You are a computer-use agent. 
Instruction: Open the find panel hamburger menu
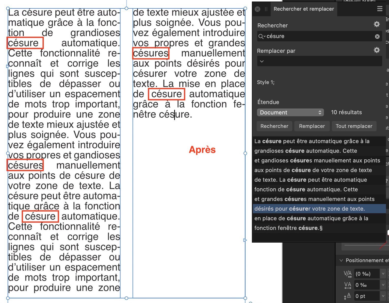(380, 9)
